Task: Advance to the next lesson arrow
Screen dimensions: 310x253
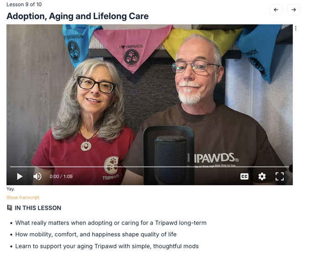Action: click(x=294, y=10)
